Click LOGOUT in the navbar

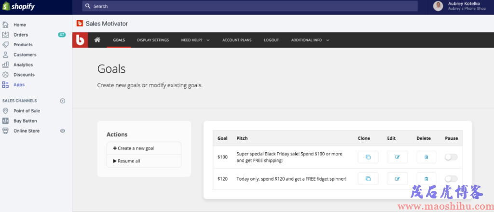(271, 40)
